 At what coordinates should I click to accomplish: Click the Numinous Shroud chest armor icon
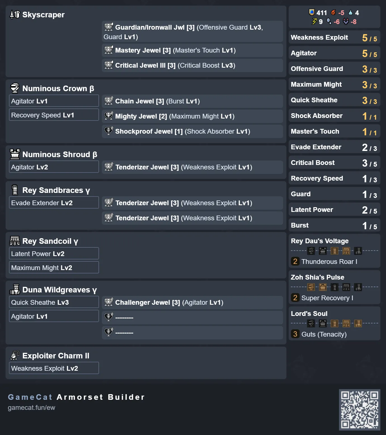pyautogui.click(x=15, y=154)
